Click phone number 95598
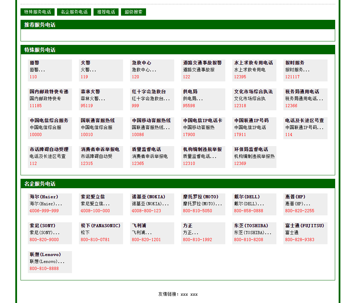The height and width of the screenshot is (303, 347). [189, 106]
